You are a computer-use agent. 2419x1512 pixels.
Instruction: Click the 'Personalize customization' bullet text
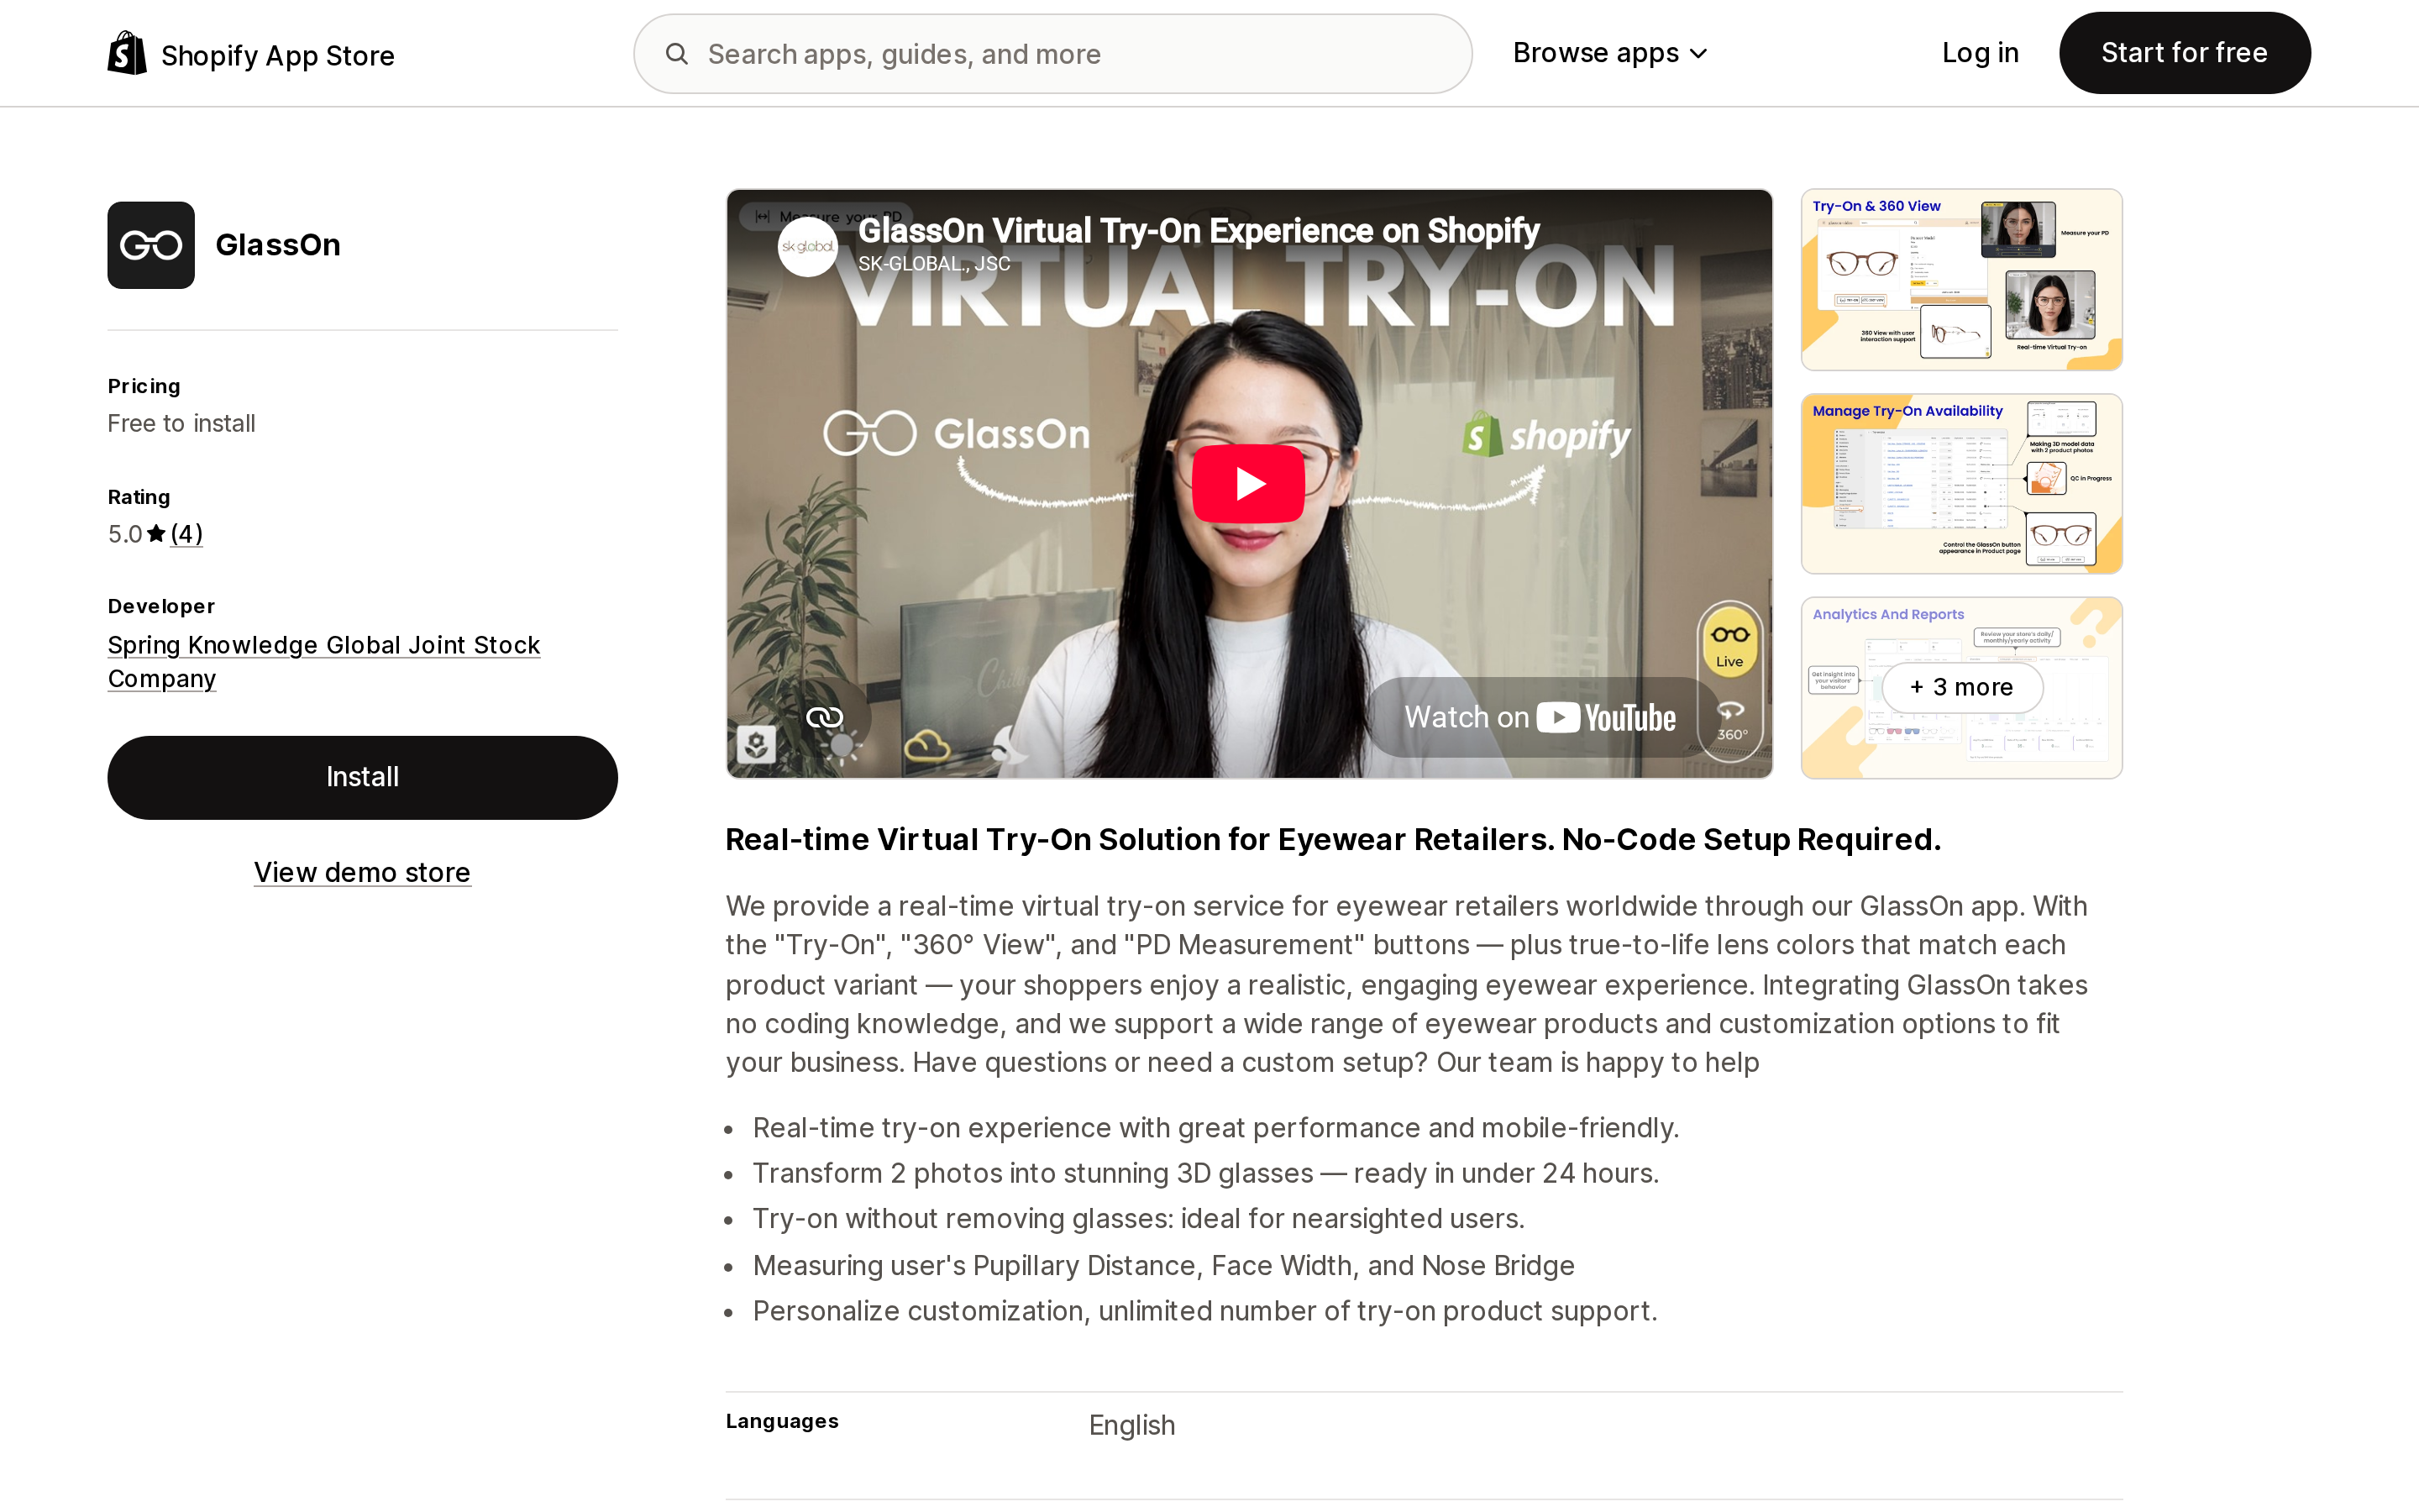1204,1311
